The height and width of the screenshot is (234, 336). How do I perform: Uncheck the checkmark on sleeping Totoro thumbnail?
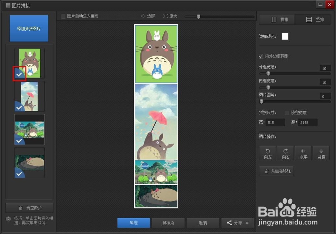(x=19, y=174)
